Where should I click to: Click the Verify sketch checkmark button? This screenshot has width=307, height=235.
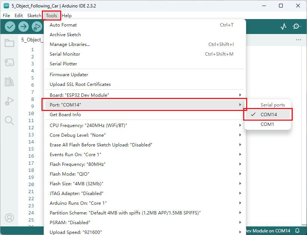[10, 27]
